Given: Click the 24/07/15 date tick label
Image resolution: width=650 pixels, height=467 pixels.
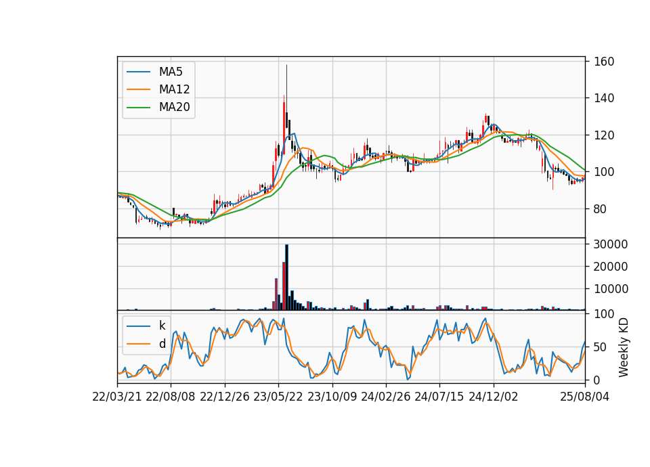Looking at the screenshot, I should (x=439, y=397).
